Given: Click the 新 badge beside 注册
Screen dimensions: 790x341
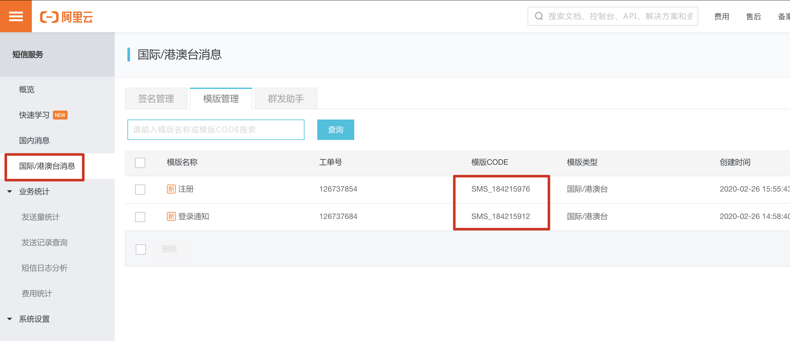Looking at the screenshot, I should click(x=171, y=189).
